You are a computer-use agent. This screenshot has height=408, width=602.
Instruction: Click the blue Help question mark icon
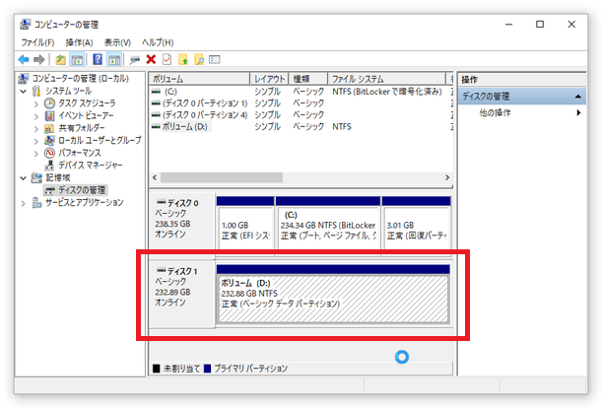tap(98, 59)
